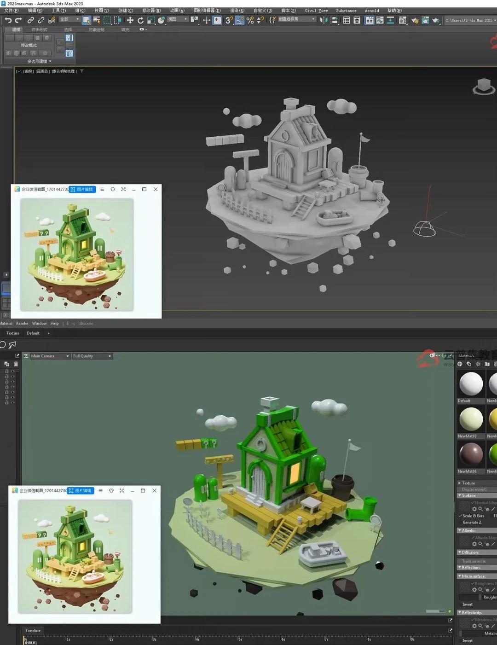Activate the Select and Rotate tool
Screen dimensions: 497x645
[140, 20]
